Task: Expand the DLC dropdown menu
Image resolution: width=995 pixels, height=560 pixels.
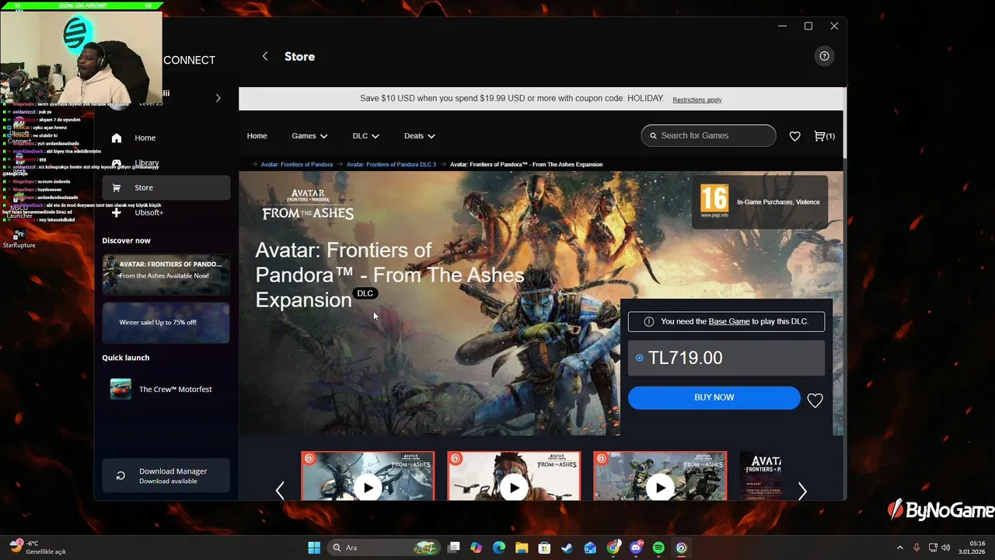Action: (365, 135)
